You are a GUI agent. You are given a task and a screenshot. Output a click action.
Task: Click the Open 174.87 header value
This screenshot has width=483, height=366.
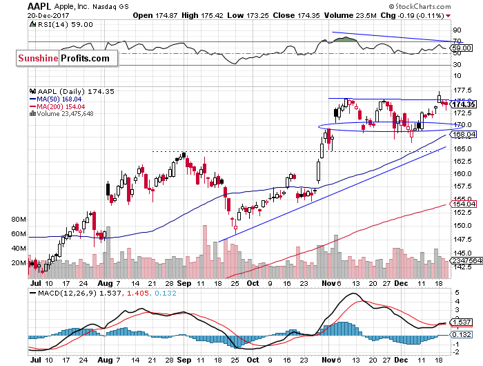tap(155, 15)
